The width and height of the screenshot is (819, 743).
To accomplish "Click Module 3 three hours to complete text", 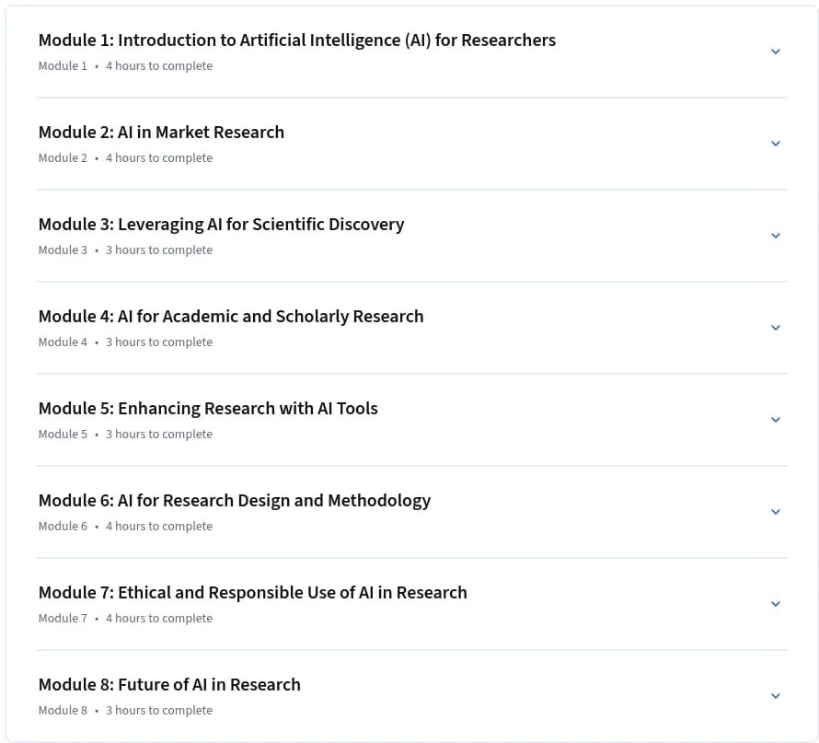I will coord(159,250).
